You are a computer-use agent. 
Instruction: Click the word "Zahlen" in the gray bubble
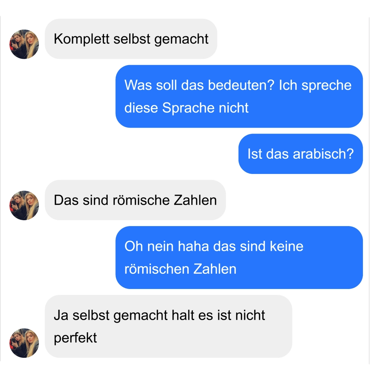click(x=195, y=200)
